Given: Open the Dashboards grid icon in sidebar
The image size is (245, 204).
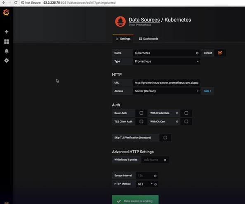Looking at the screenshot, I should (x=7, y=42).
